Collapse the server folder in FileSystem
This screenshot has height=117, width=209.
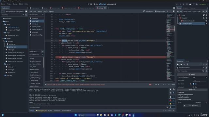[4, 64]
